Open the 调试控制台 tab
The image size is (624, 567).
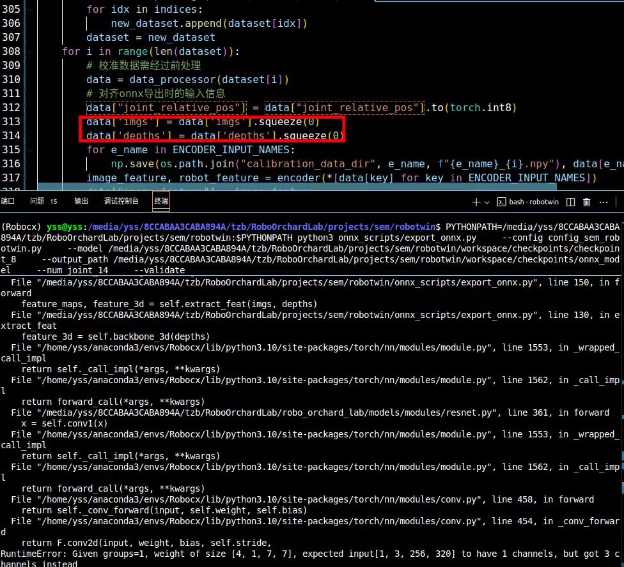click(x=121, y=201)
